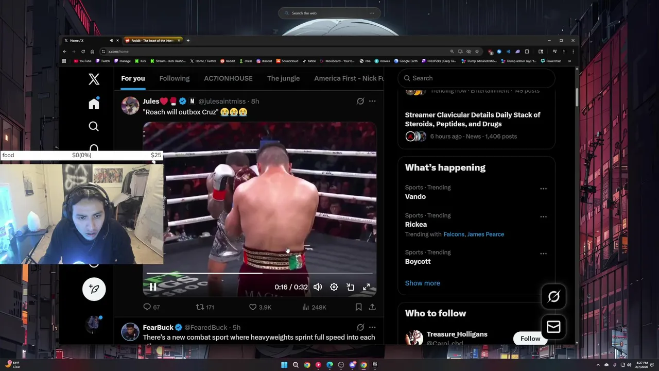Open the Vando trending topic
The height and width of the screenshot is (371, 659).
coord(415,196)
